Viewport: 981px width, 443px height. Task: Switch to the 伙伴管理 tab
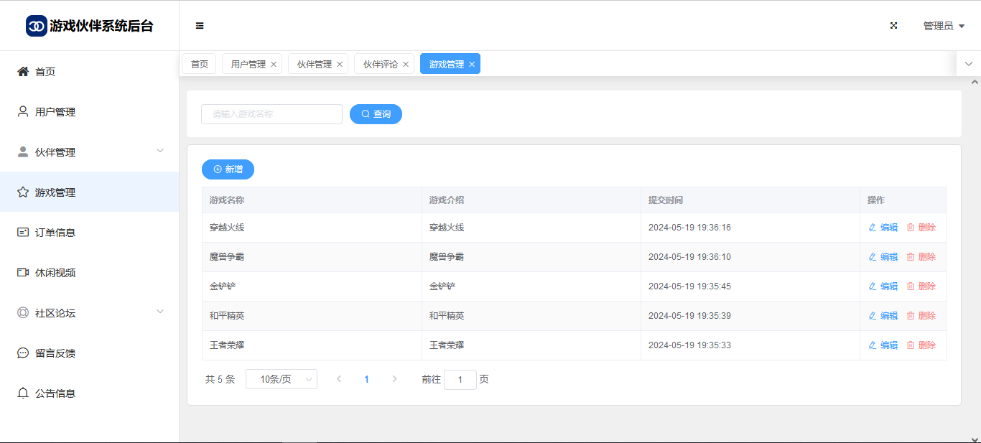(314, 65)
